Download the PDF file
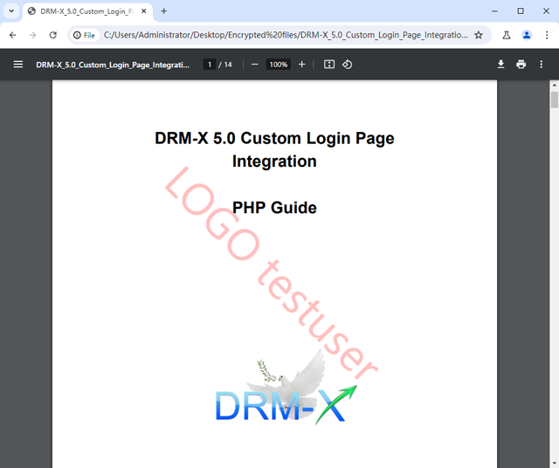This screenshot has width=559, height=468. tap(500, 65)
